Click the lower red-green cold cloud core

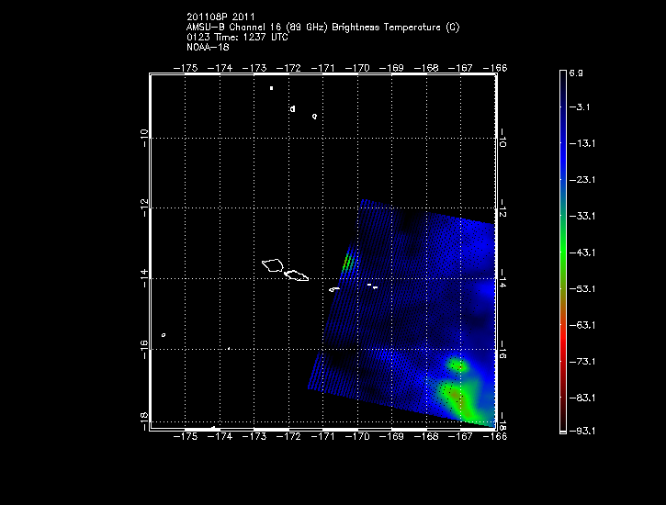coord(457,398)
